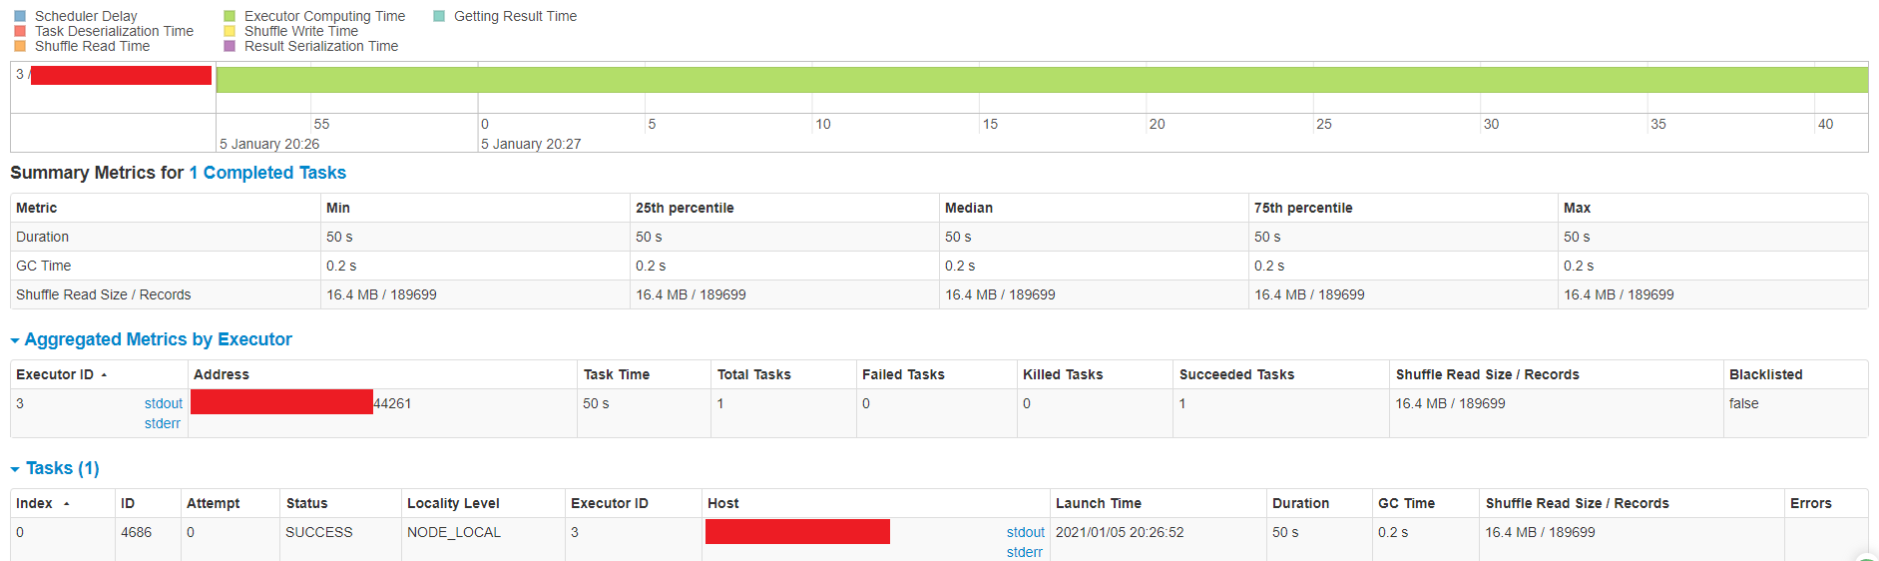Sort tasks by GC Time column header
This screenshot has width=1879, height=561.
[x=1407, y=503]
